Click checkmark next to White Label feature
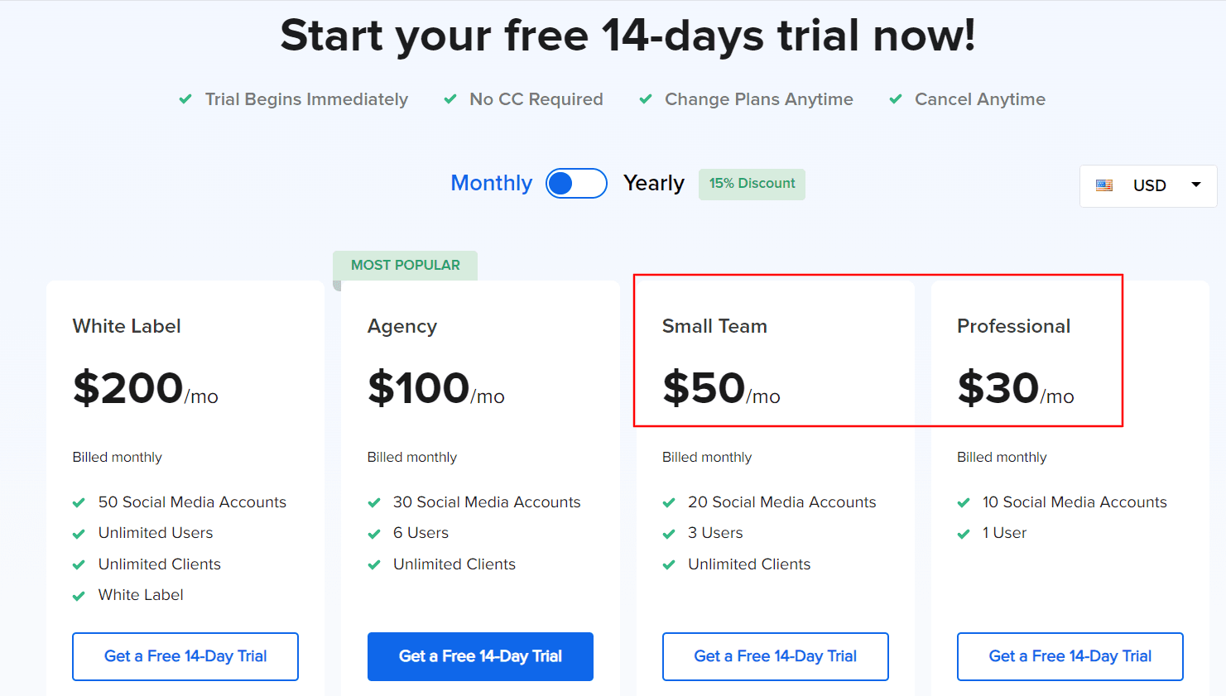Viewport: 1226px width, 696px height. (x=79, y=596)
